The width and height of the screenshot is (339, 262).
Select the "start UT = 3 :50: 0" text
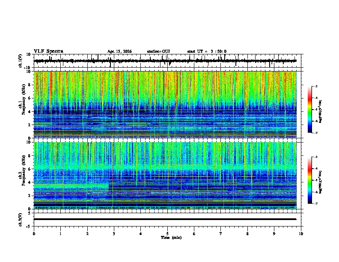coord(207,51)
